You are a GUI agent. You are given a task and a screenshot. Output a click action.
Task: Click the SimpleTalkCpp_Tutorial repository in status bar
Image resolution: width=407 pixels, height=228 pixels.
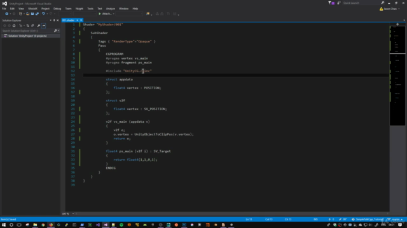pyautogui.click(x=368, y=219)
